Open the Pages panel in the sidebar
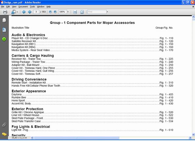The image size is (195, 146). coord(4,20)
